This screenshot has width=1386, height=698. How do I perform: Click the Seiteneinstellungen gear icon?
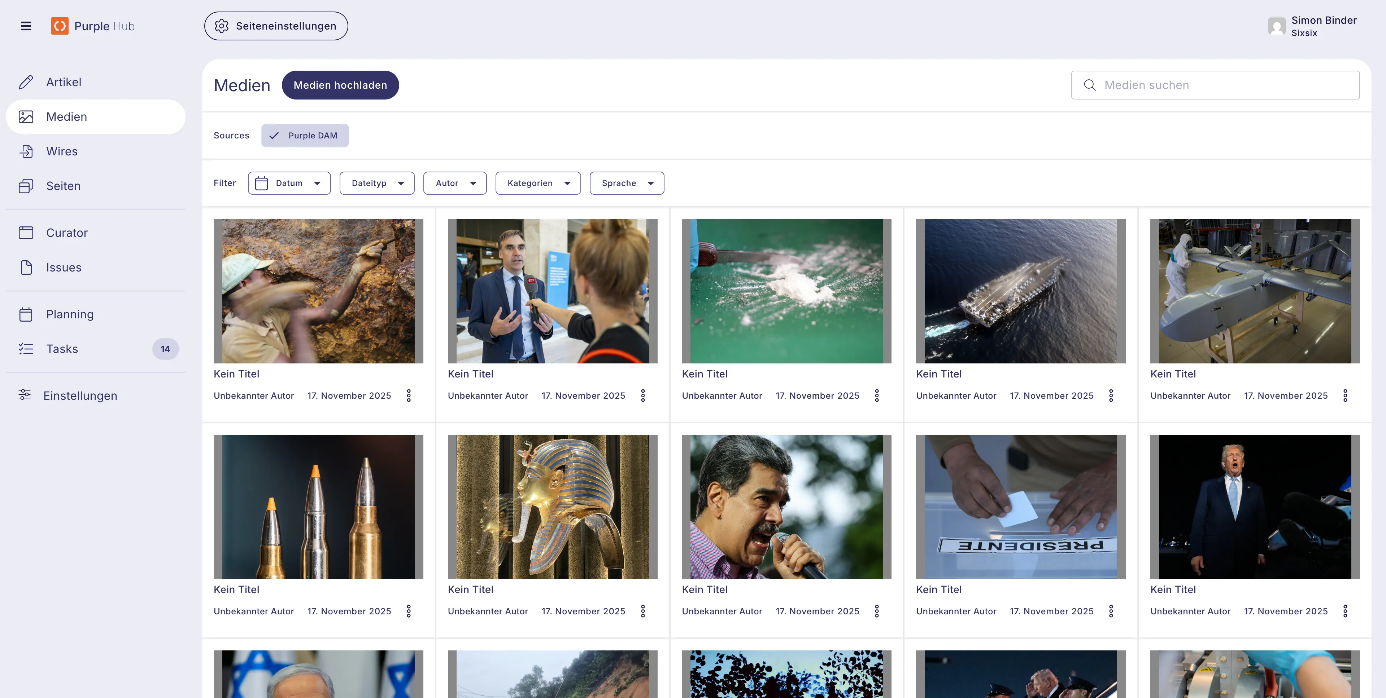pos(222,26)
